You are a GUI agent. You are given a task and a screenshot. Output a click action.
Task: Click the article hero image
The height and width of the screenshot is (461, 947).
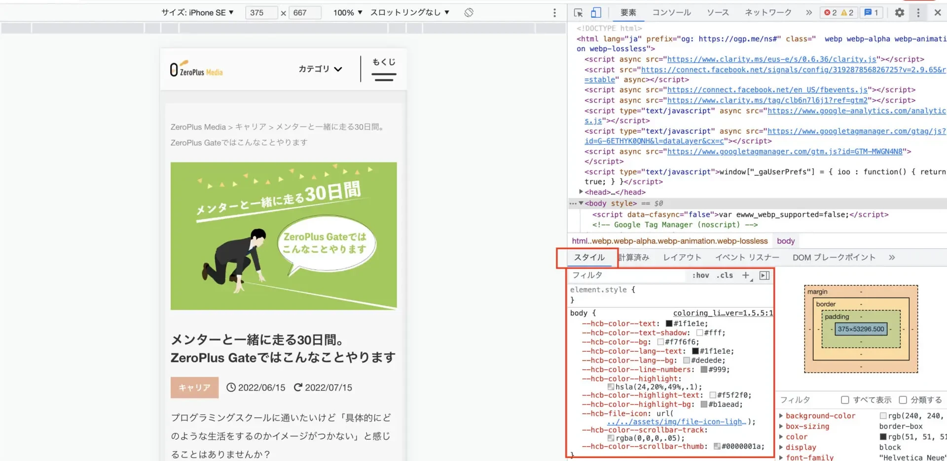(x=284, y=236)
